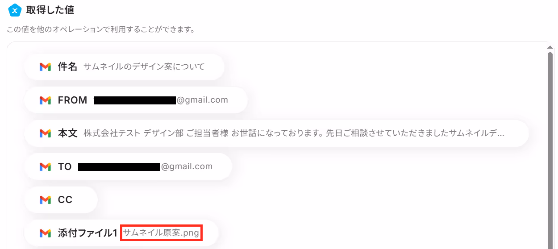This screenshot has width=558, height=249.
Task: Click the Gmail icon in 本文 row
Action: (45, 133)
